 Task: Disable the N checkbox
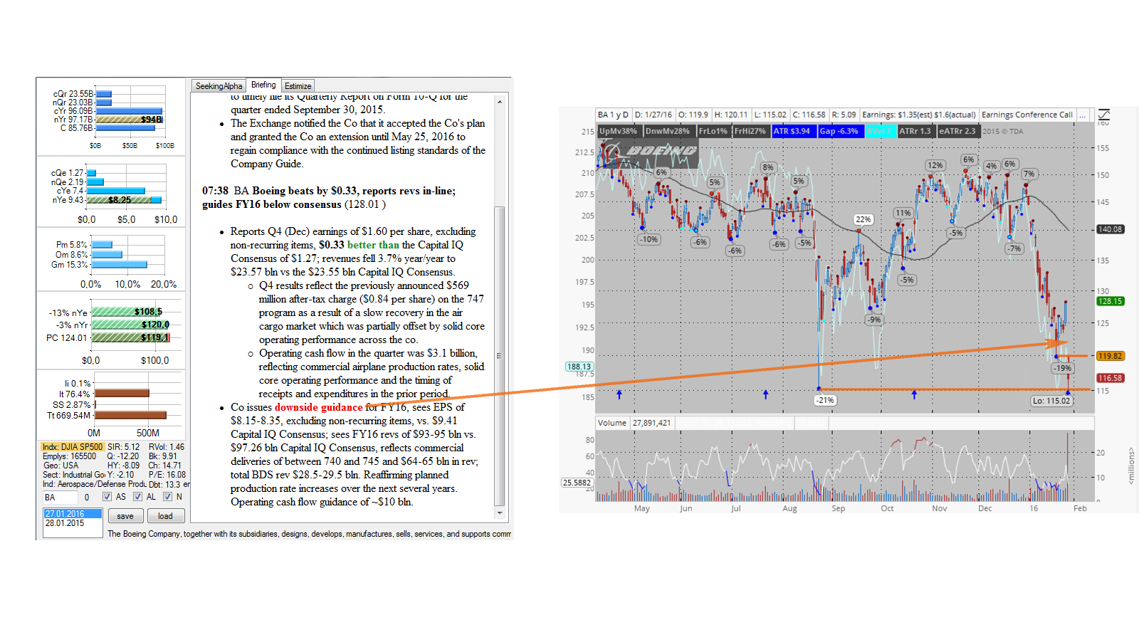(x=167, y=497)
